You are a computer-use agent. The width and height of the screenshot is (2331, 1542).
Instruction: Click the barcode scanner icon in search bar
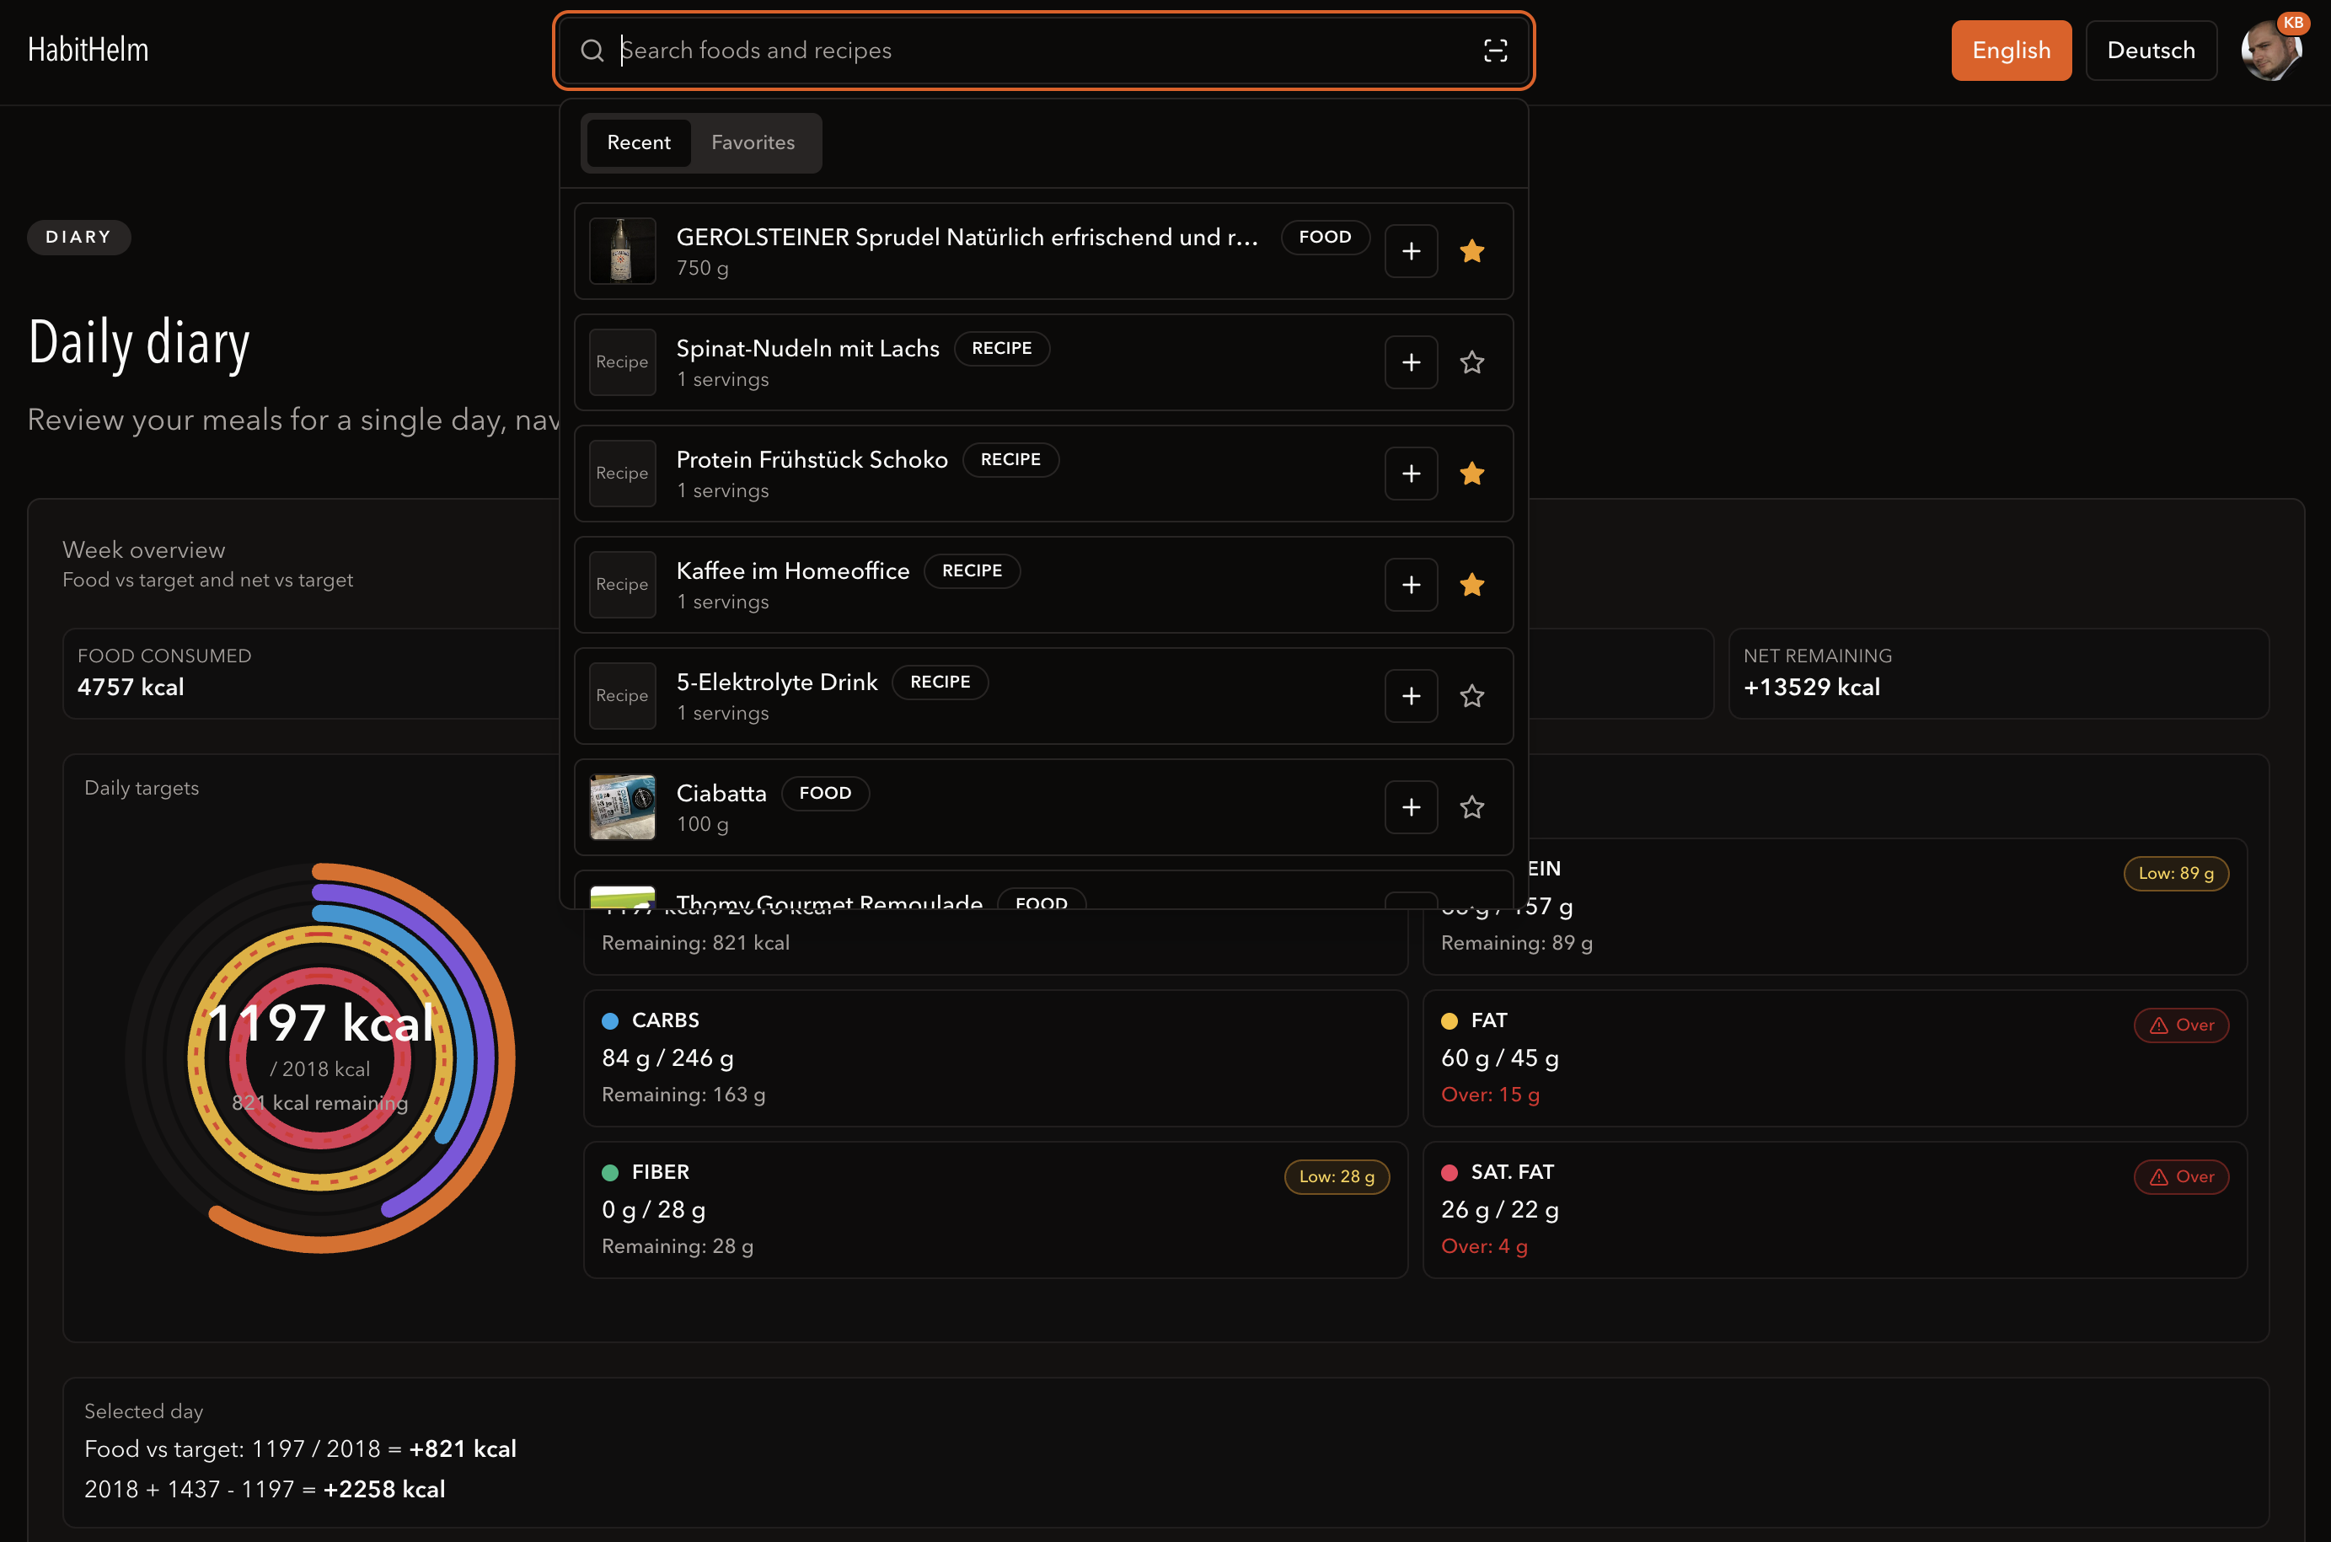(1495, 51)
